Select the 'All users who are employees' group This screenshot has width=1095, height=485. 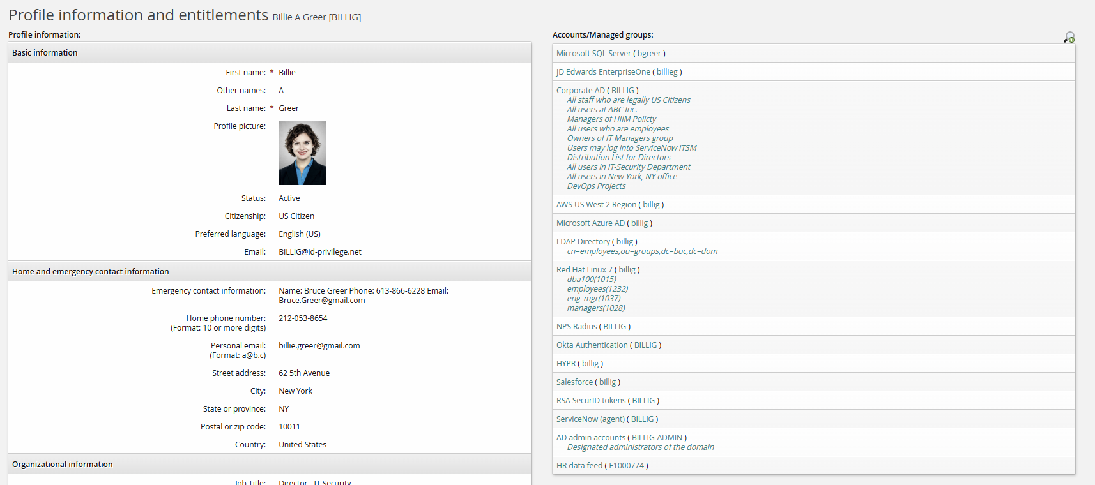[618, 129]
